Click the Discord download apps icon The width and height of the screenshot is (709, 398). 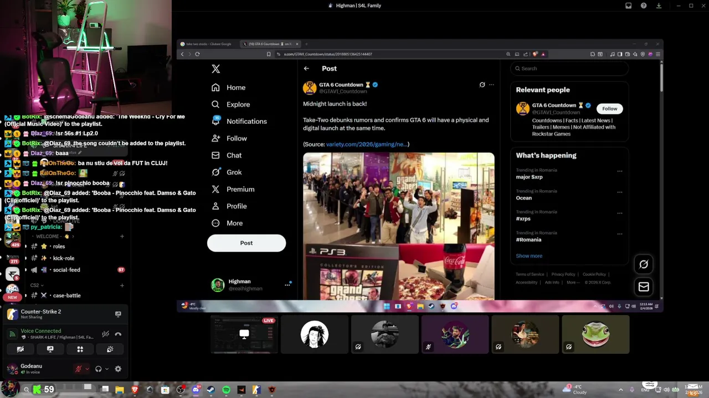659,6
